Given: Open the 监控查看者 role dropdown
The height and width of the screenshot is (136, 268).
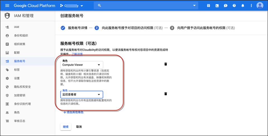Looking at the screenshot, I should tap(82, 94).
